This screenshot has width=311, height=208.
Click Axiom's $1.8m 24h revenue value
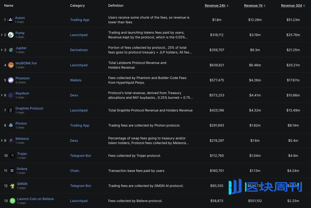coord(217,20)
